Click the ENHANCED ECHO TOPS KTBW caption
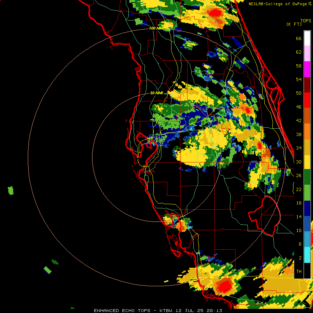 click(158, 311)
